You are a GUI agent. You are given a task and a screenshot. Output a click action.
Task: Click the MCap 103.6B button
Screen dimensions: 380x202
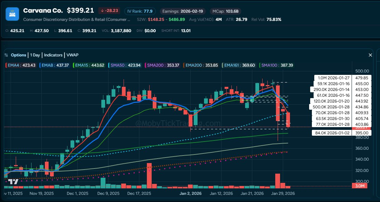click(225, 11)
